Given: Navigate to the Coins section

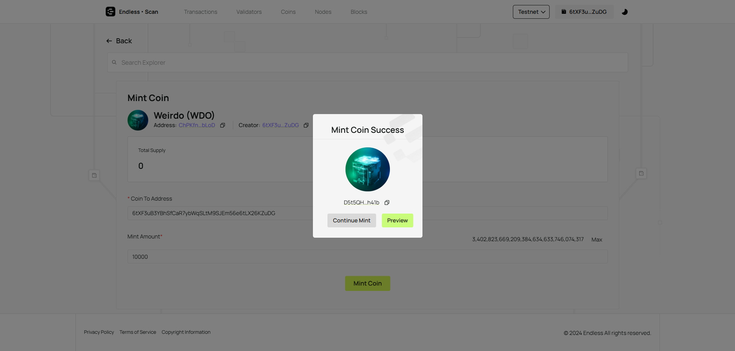Looking at the screenshot, I should [288, 11].
